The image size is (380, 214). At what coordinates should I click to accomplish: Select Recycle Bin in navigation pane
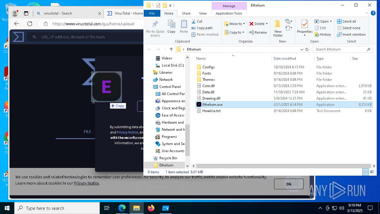pos(168,158)
